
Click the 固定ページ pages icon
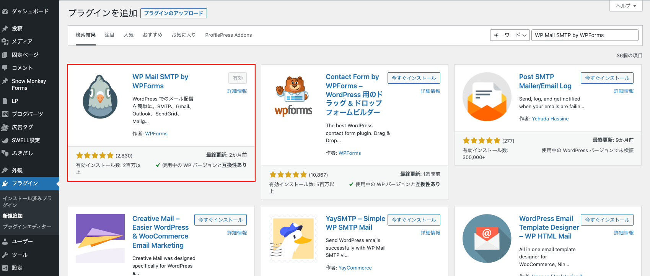(5, 55)
